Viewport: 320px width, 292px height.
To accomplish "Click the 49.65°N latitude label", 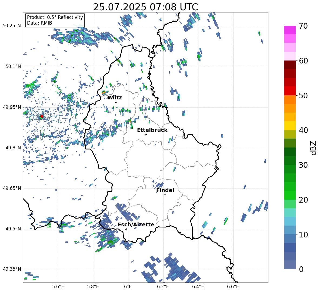I will [12, 188].
